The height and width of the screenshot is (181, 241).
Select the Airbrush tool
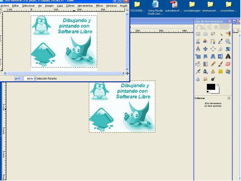point(198,71)
